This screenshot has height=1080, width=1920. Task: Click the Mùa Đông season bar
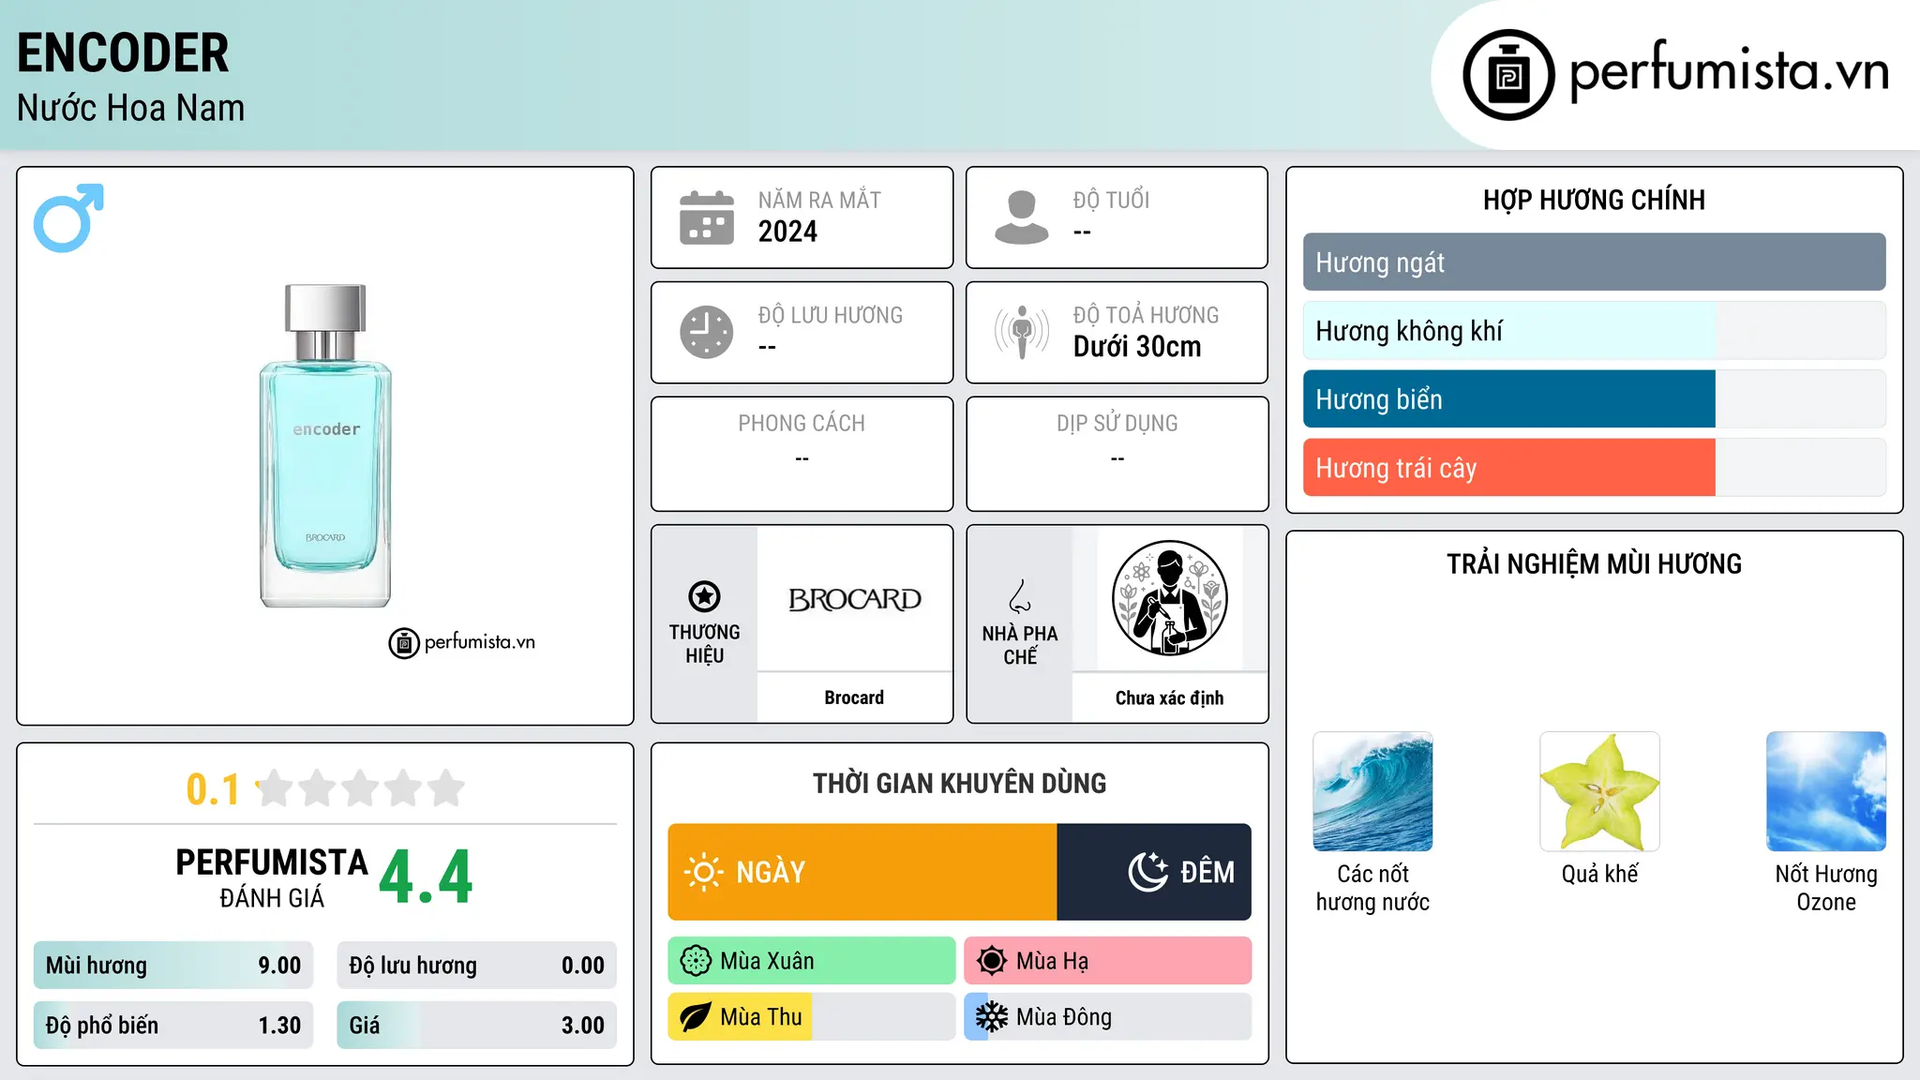tap(1107, 1017)
